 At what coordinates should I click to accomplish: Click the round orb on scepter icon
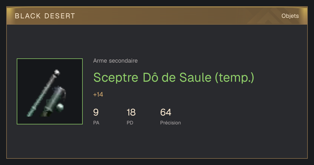(x=60, y=107)
